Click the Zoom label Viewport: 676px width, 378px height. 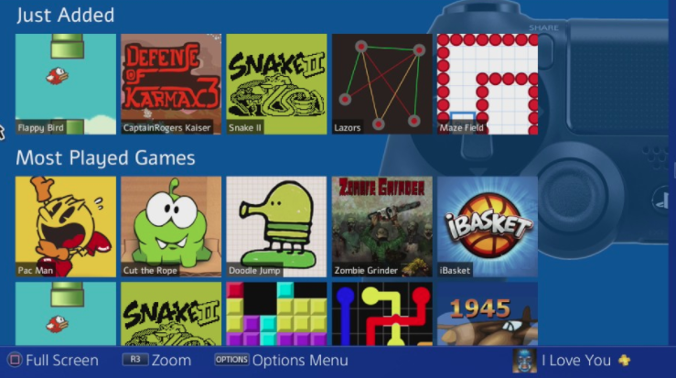click(x=172, y=361)
